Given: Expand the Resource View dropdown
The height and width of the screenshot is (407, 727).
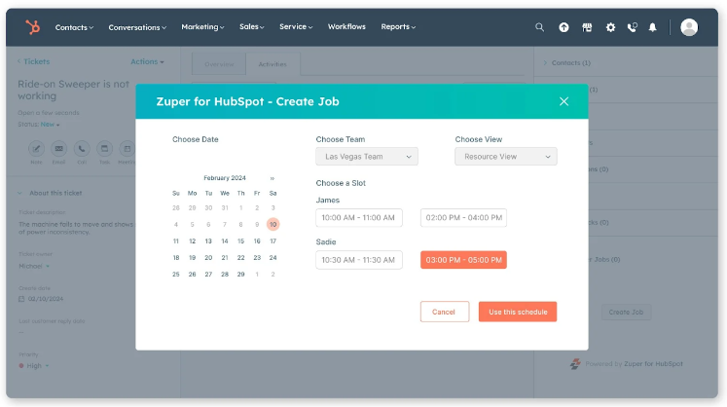Looking at the screenshot, I should pyautogui.click(x=505, y=156).
